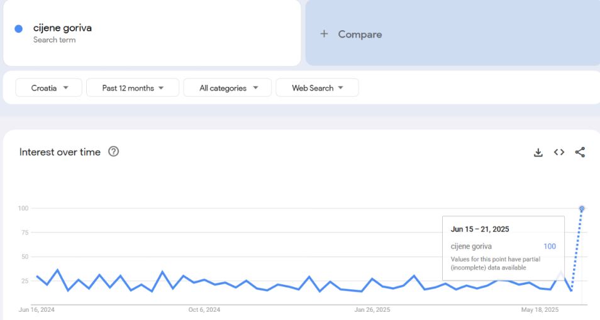Image resolution: width=600 pixels, height=320 pixels.
Task: Click the Interest over time heading
Action: (60, 152)
